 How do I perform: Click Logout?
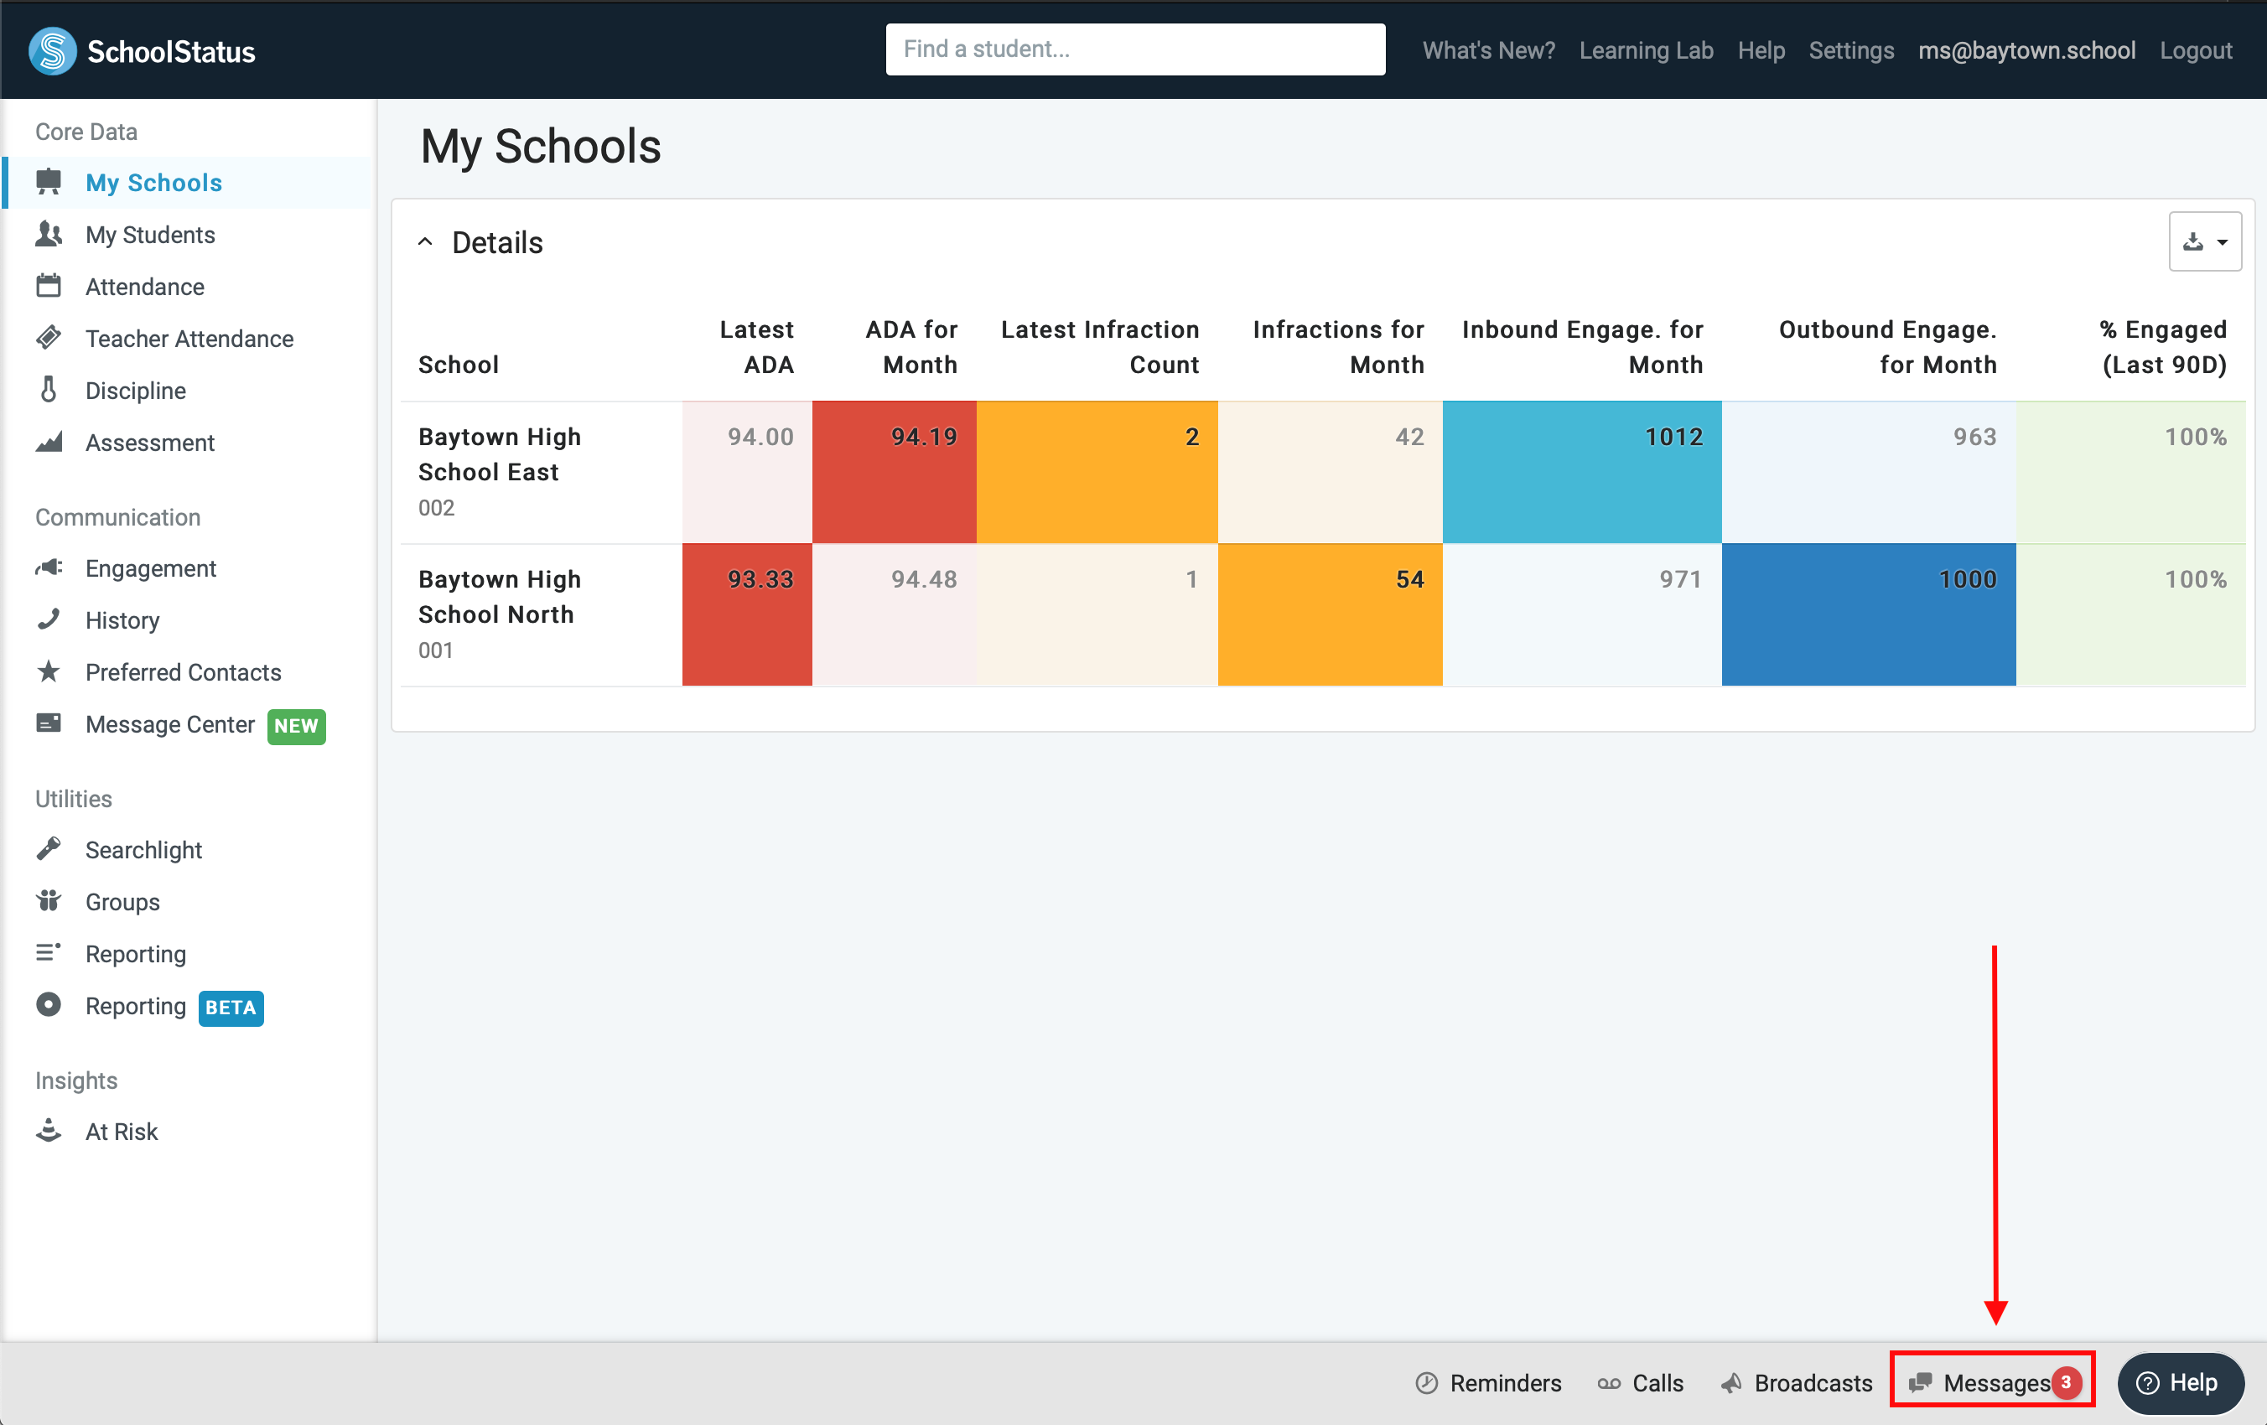(2196, 50)
